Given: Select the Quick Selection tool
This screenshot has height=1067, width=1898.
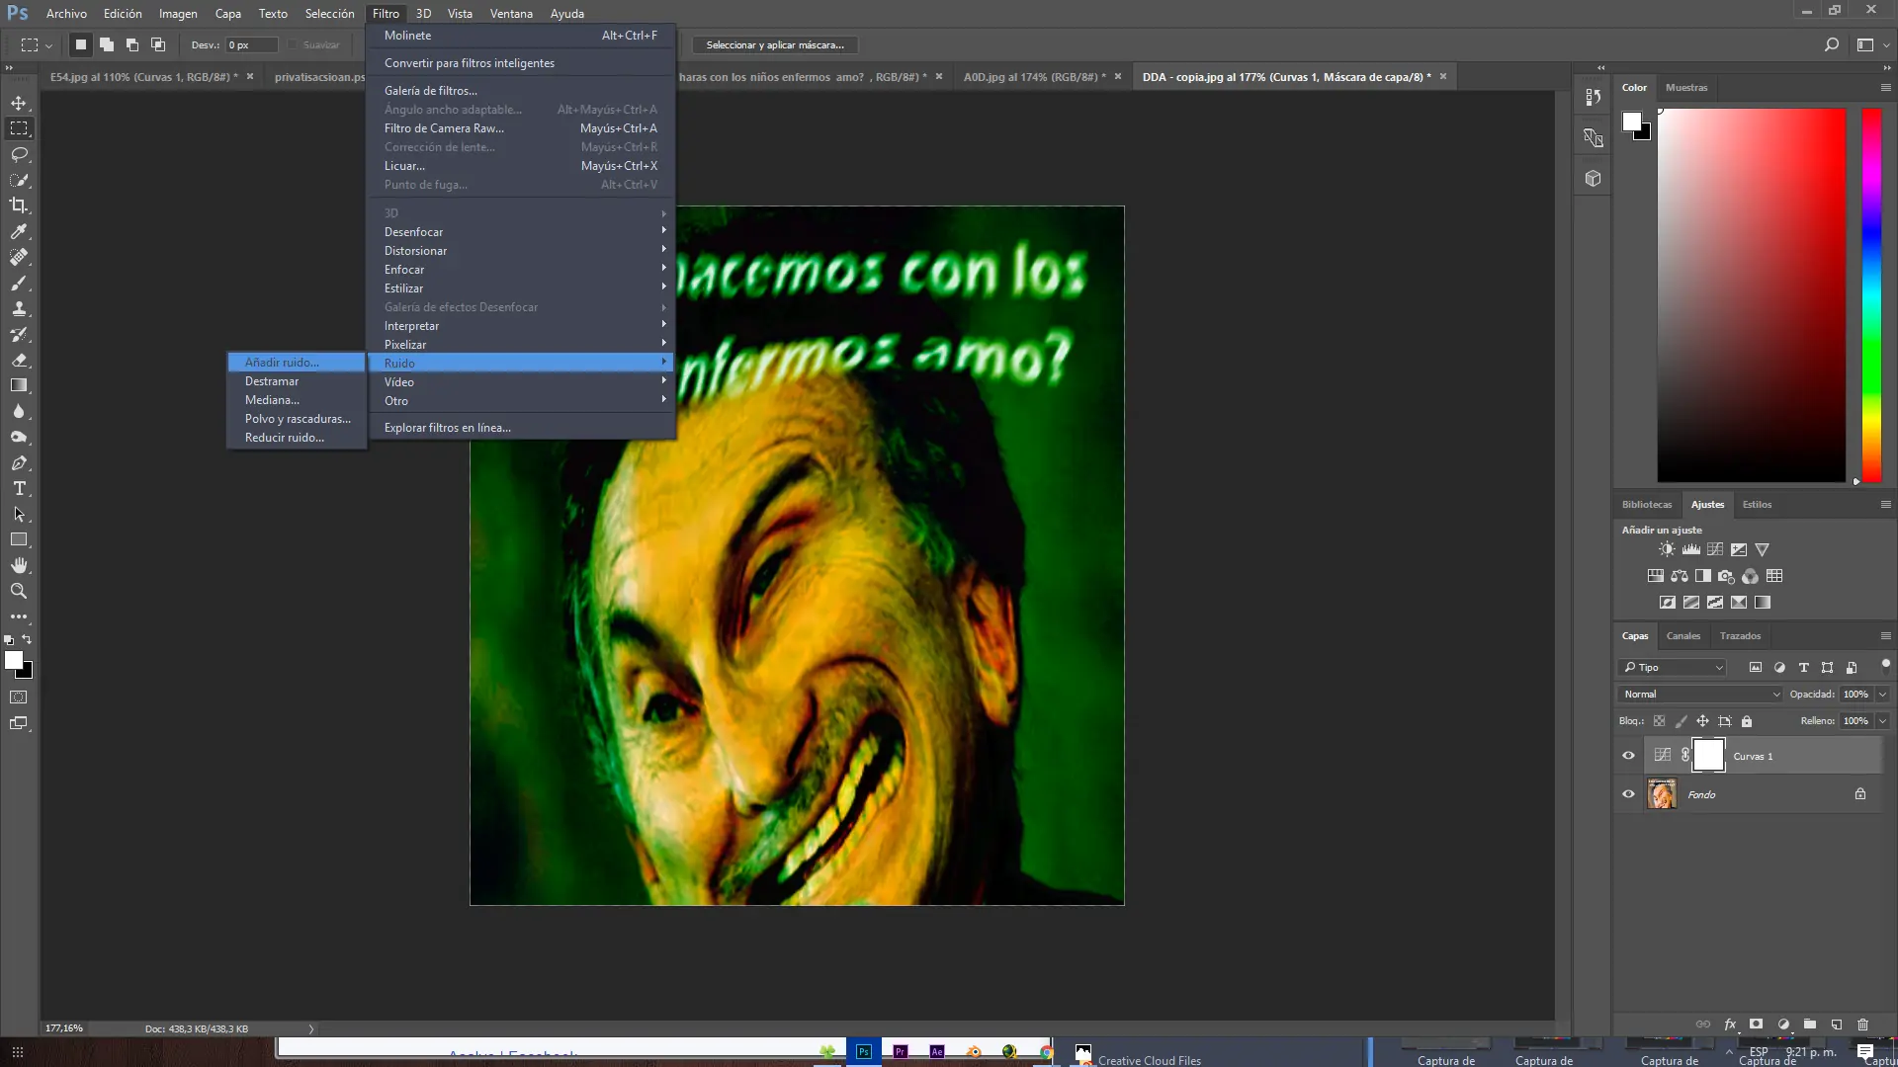Looking at the screenshot, I should (19, 180).
